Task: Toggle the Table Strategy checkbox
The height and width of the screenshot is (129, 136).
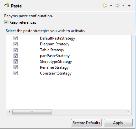Action: pos(15,50)
